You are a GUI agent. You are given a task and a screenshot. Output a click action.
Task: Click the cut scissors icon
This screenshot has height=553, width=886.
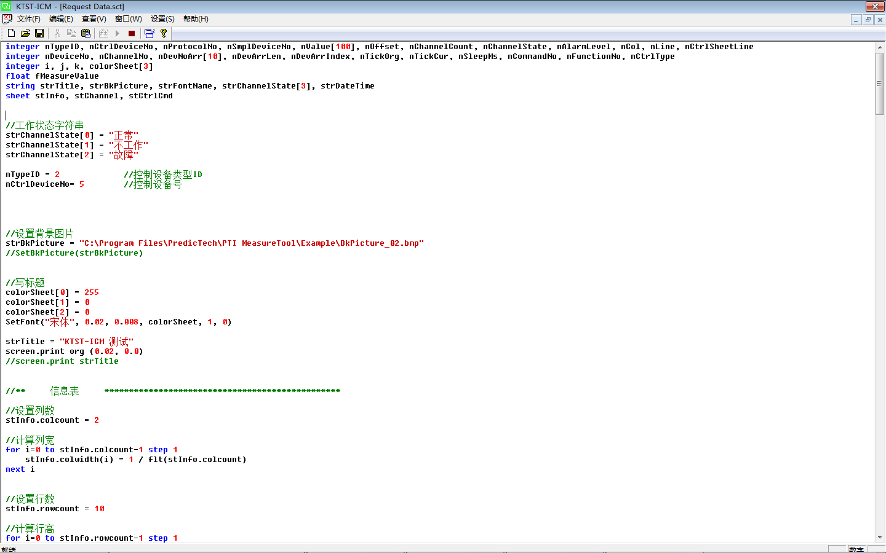57,33
